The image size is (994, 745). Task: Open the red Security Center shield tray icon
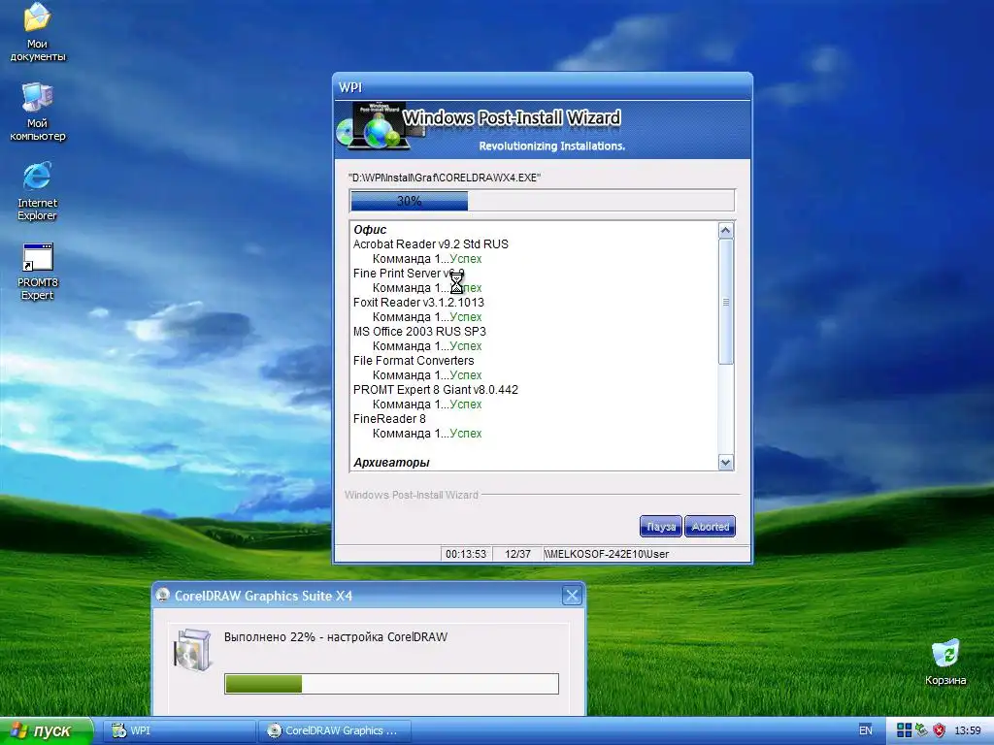[940, 730]
